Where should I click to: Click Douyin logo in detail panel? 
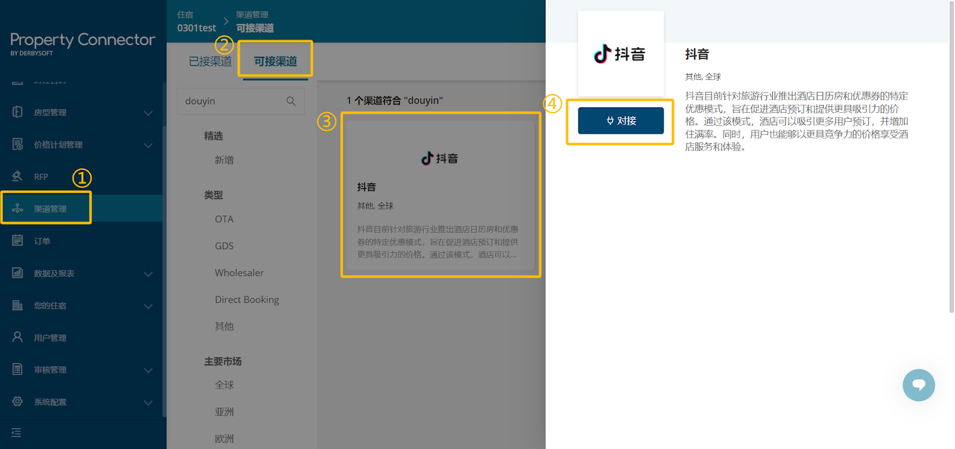click(x=620, y=54)
